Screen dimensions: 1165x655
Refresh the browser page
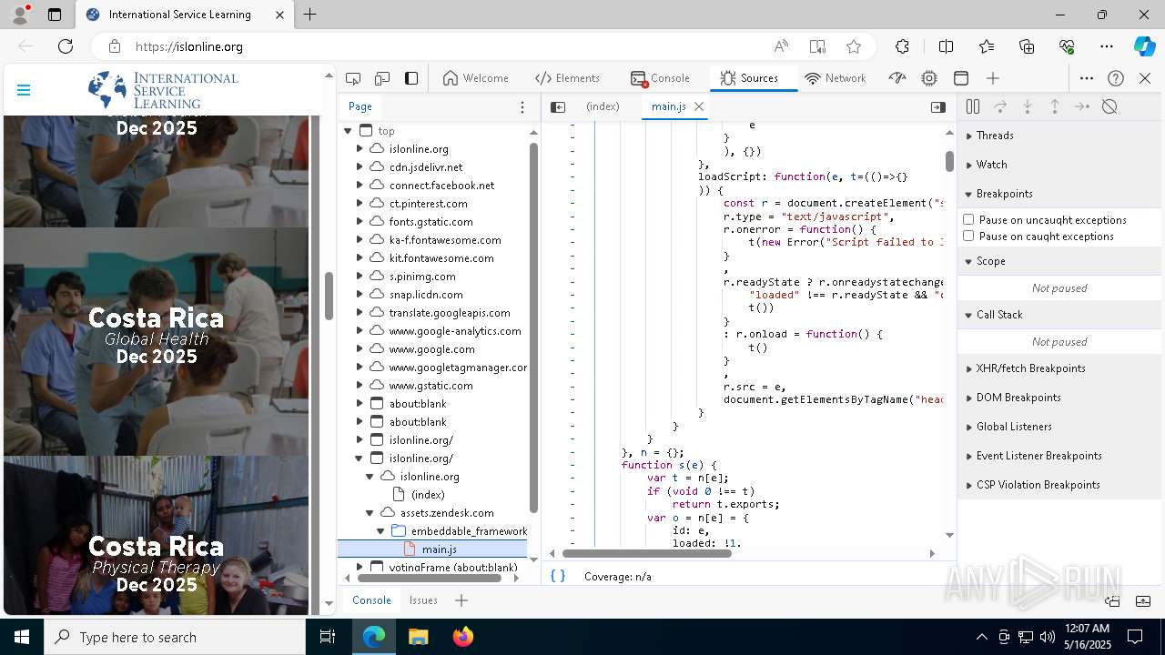tap(66, 46)
